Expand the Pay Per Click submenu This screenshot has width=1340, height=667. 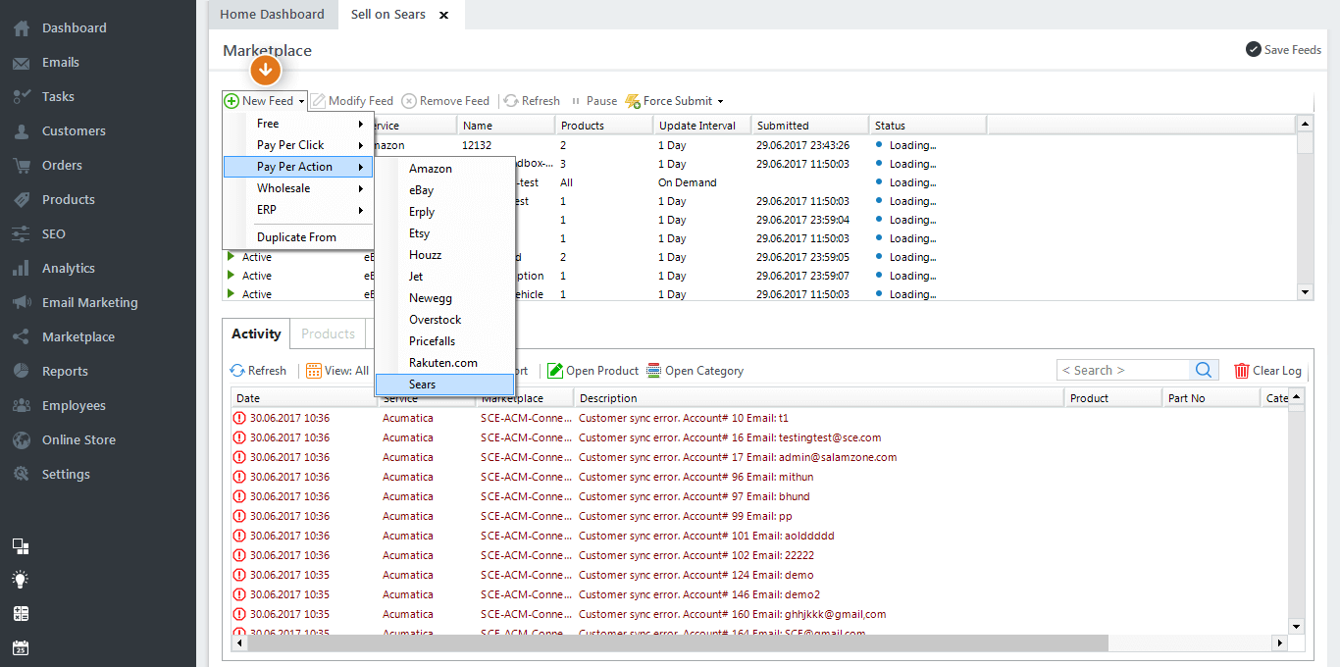[298, 145]
